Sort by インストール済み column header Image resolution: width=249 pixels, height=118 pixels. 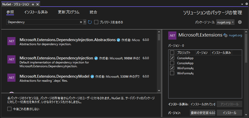click(x=221, y=52)
